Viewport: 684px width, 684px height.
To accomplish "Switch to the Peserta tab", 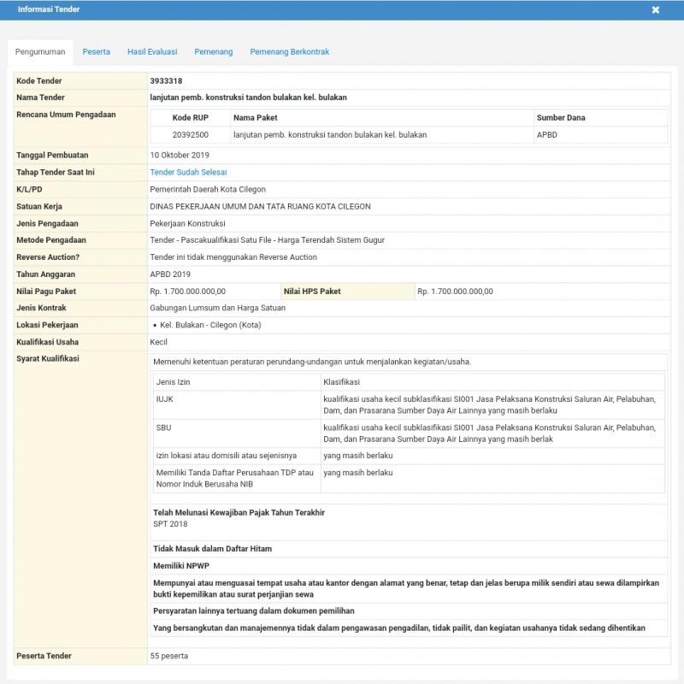I will [97, 51].
